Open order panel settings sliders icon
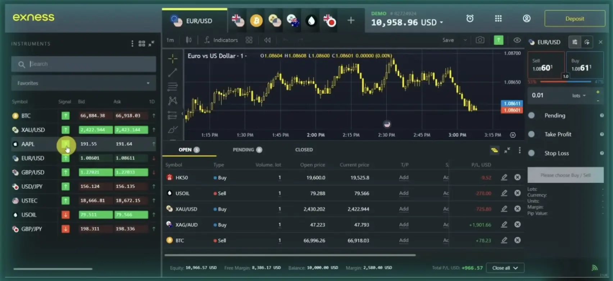Viewport: 613px width, 281px height. pyautogui.click(x=575, y=42)
